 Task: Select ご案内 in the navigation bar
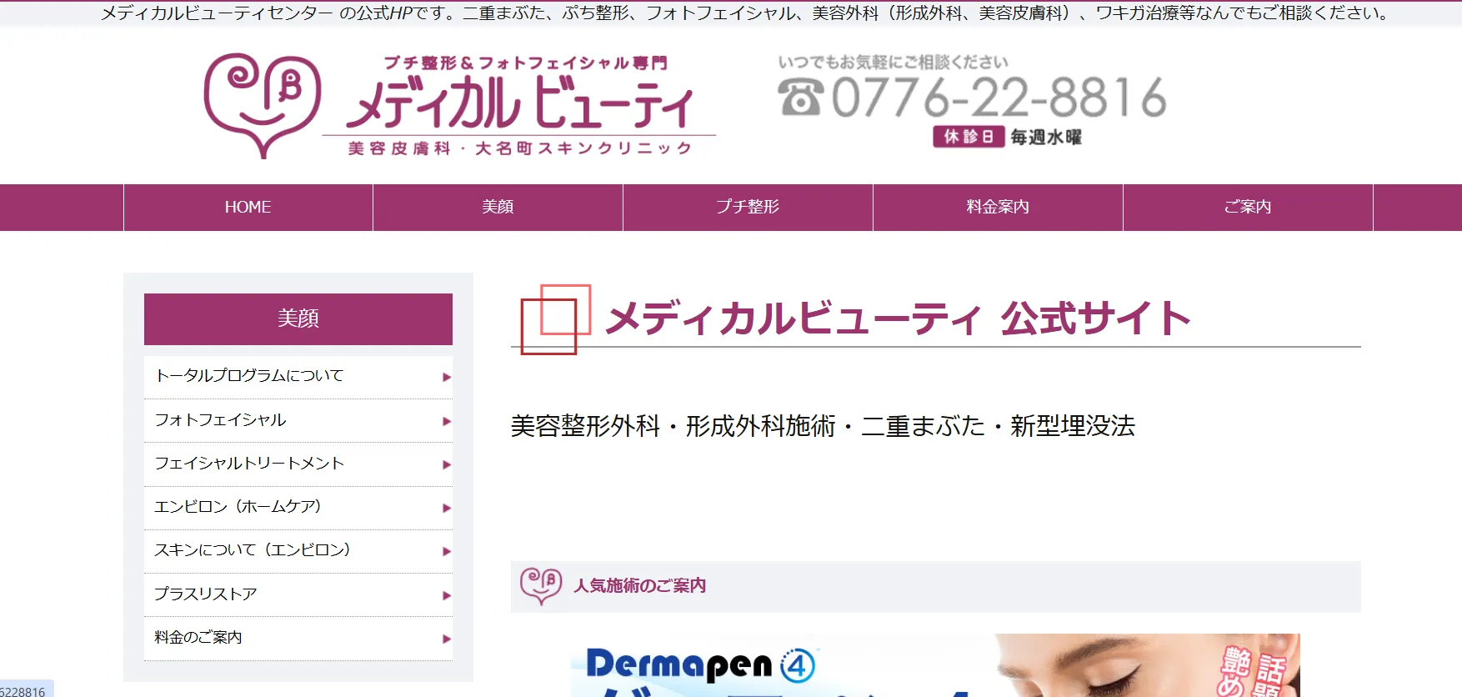tap(1248, 207)
